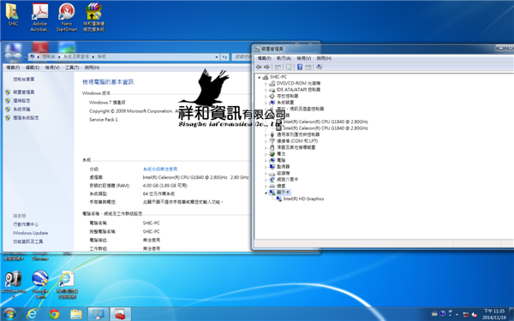Switch to the System window's taskbar button
The height and width of the screenshot is (321, 514).
point(98,314)
